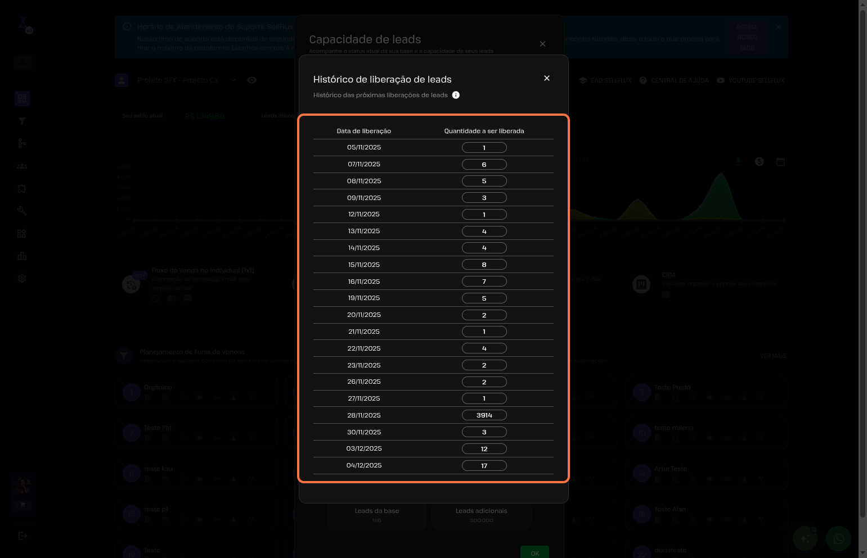Open the leads people icon in sidebar
867x558 pixels.
[22, 166]
